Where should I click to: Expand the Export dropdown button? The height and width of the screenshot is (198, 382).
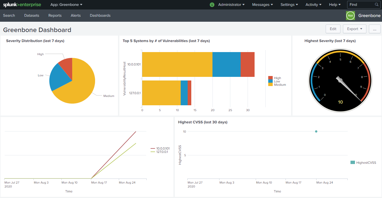(x=354, y=29)
